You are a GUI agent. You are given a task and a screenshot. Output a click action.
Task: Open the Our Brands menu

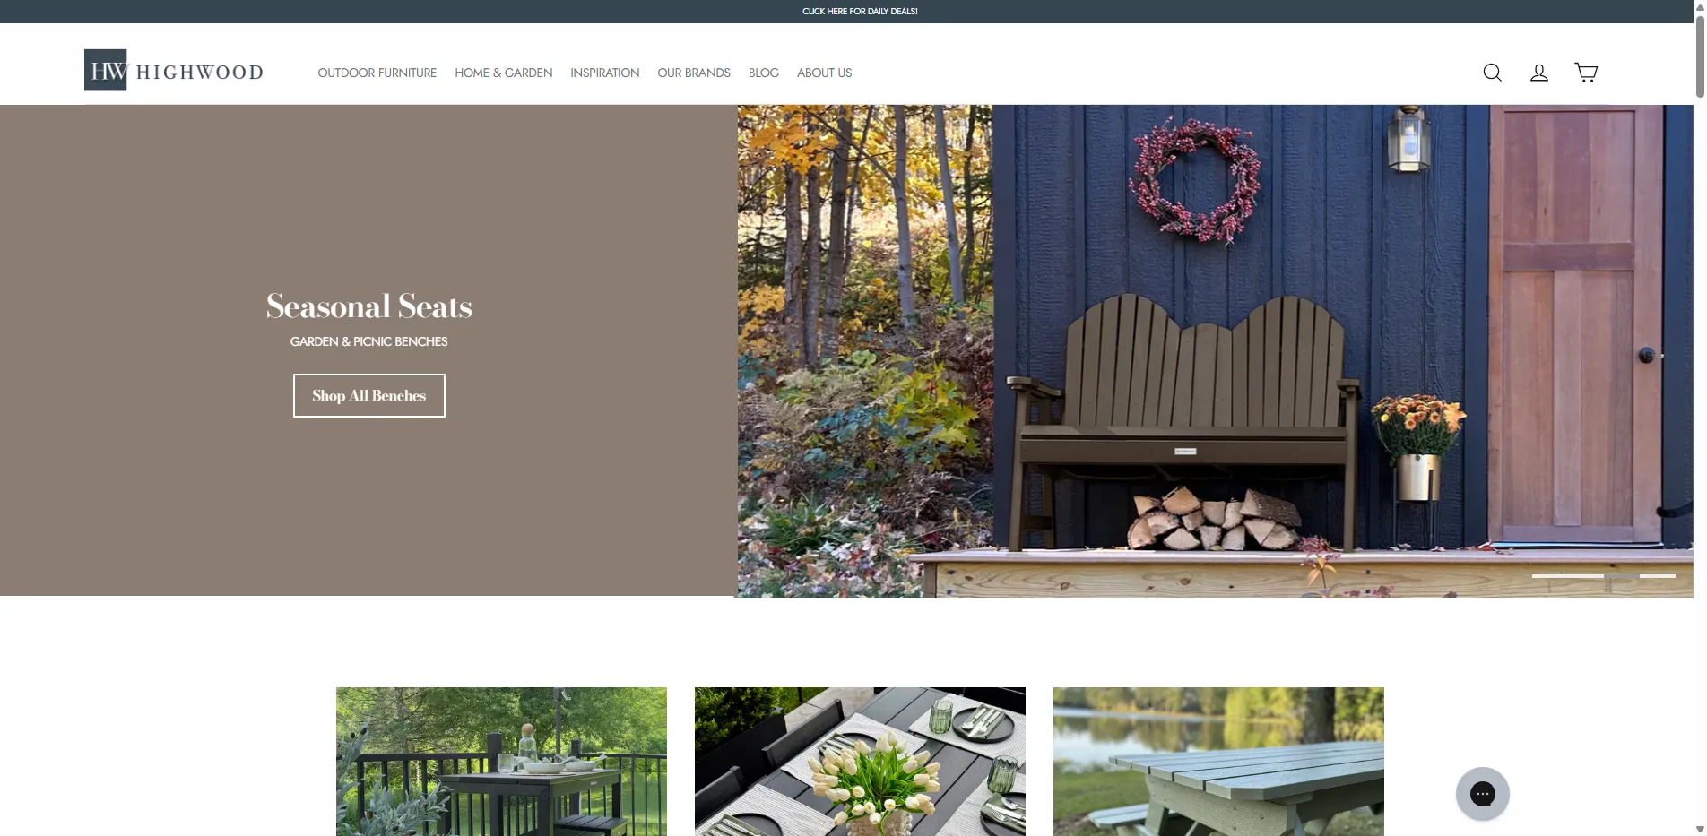[x=694, y=73]
